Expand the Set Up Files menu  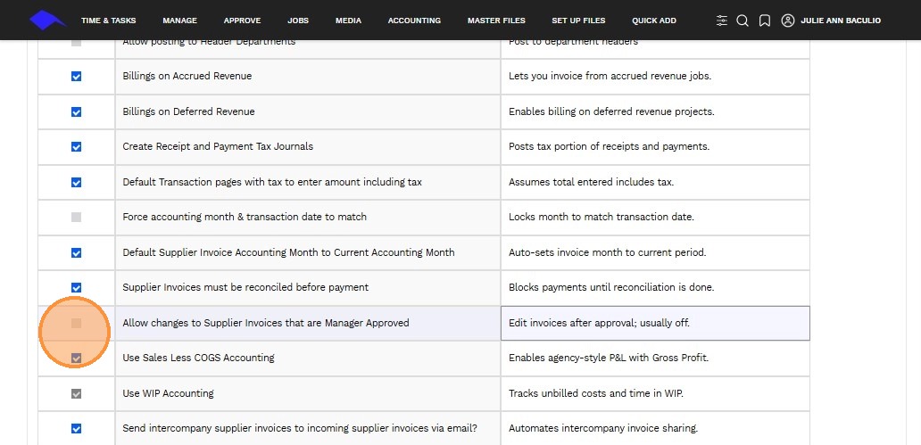click(x=578, y=21)
